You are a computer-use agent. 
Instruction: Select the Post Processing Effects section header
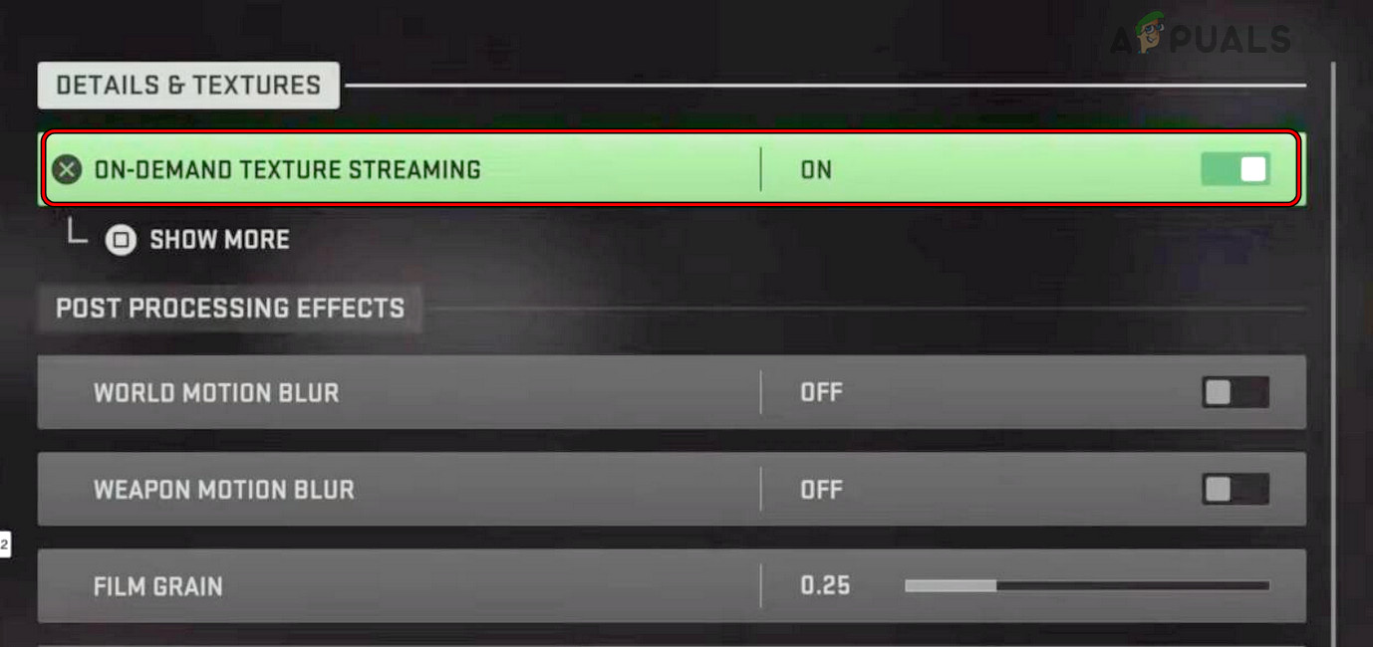pyautogui.click(x=229, y=309)
